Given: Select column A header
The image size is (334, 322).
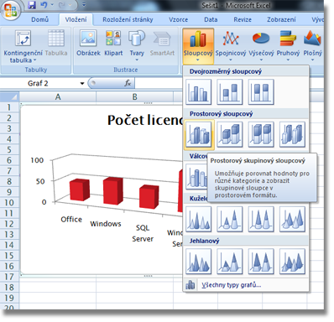Looking at the screenshot, I should point(58,97).
